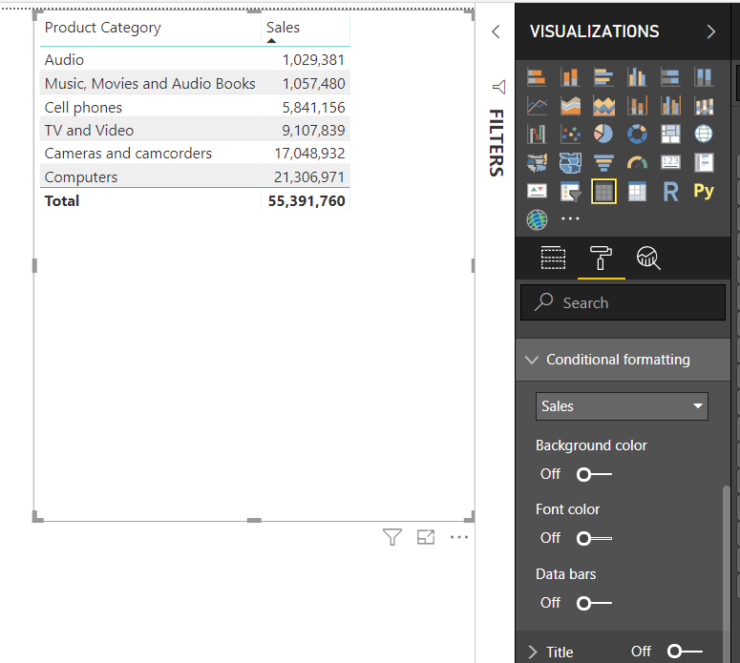Select the ribbon chart visual
The height and width of the screenshot is (663, 740).
(x=704, y=106)
